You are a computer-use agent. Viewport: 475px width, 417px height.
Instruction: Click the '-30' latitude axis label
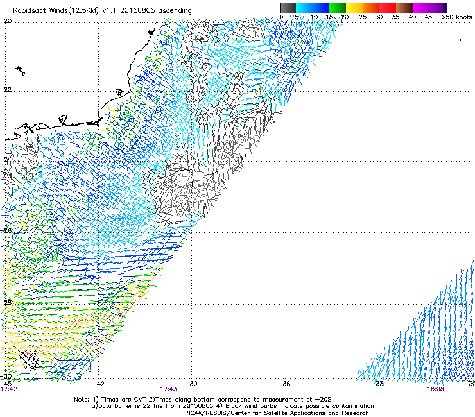tap(6, 376)
